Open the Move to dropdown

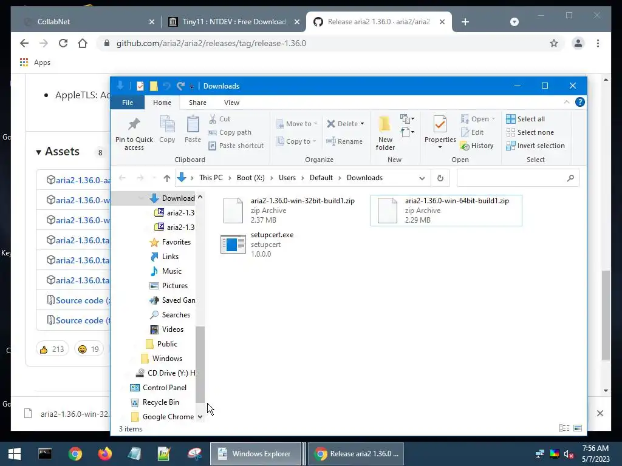coord(296,124)
